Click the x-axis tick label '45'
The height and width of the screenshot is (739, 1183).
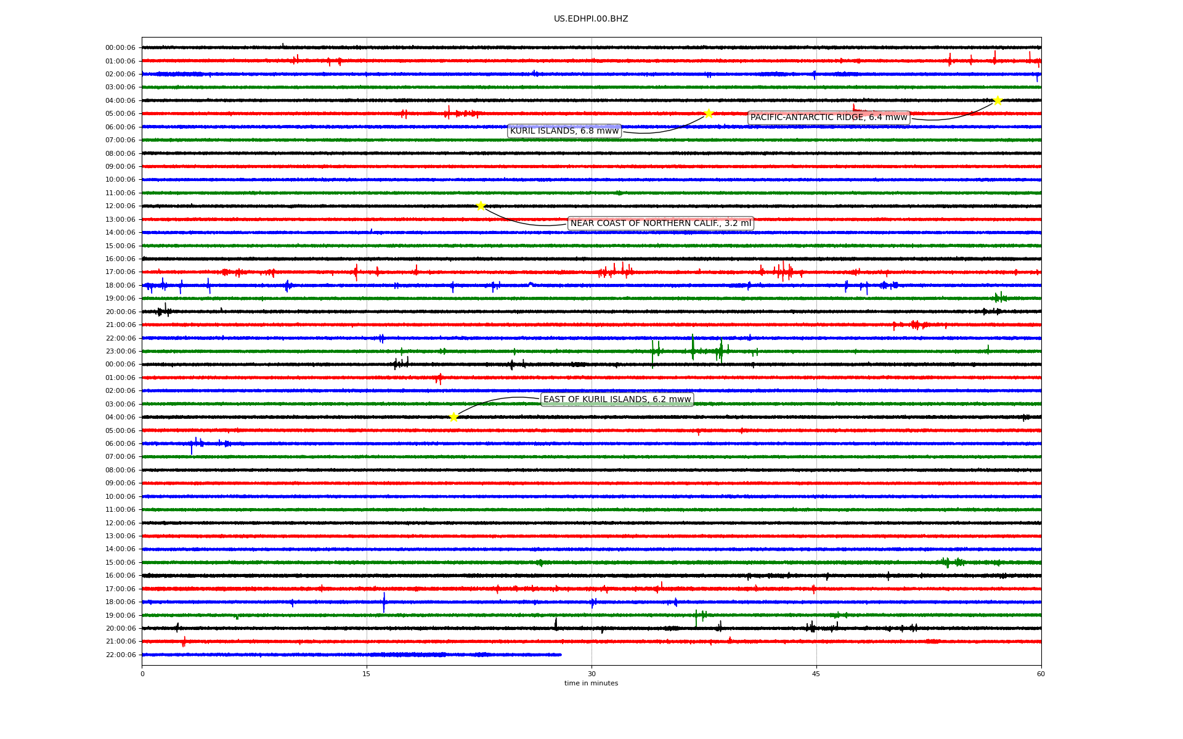click(x=816, y=674)
